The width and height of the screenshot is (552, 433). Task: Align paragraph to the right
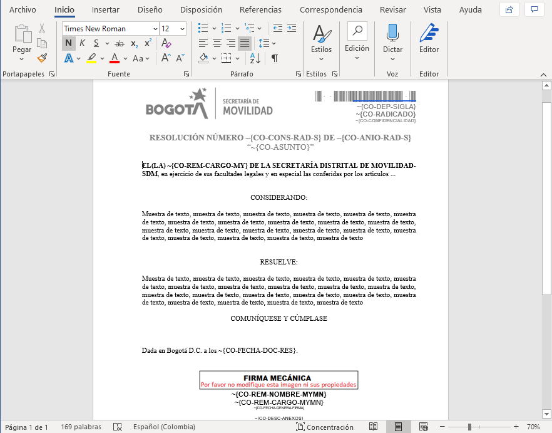point(231,43)
